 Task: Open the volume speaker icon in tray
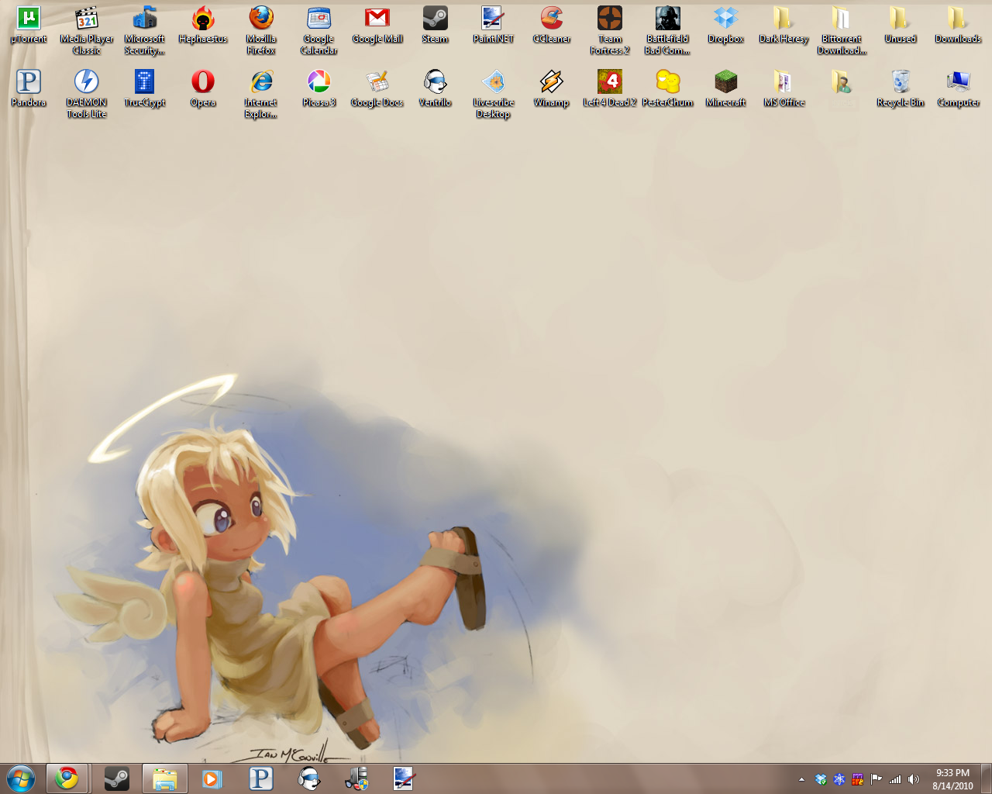914,779
